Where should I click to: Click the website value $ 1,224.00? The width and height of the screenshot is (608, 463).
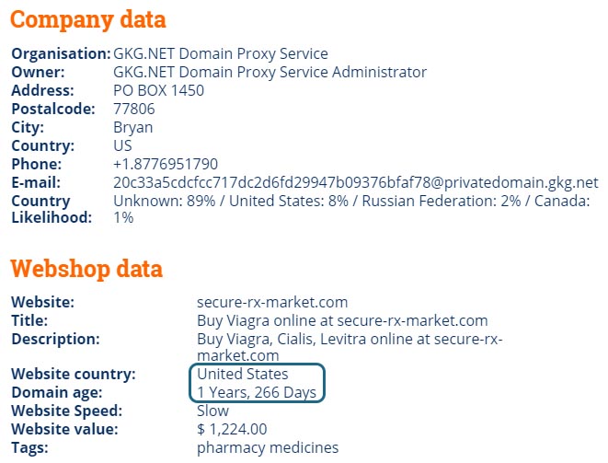point(232,430)
